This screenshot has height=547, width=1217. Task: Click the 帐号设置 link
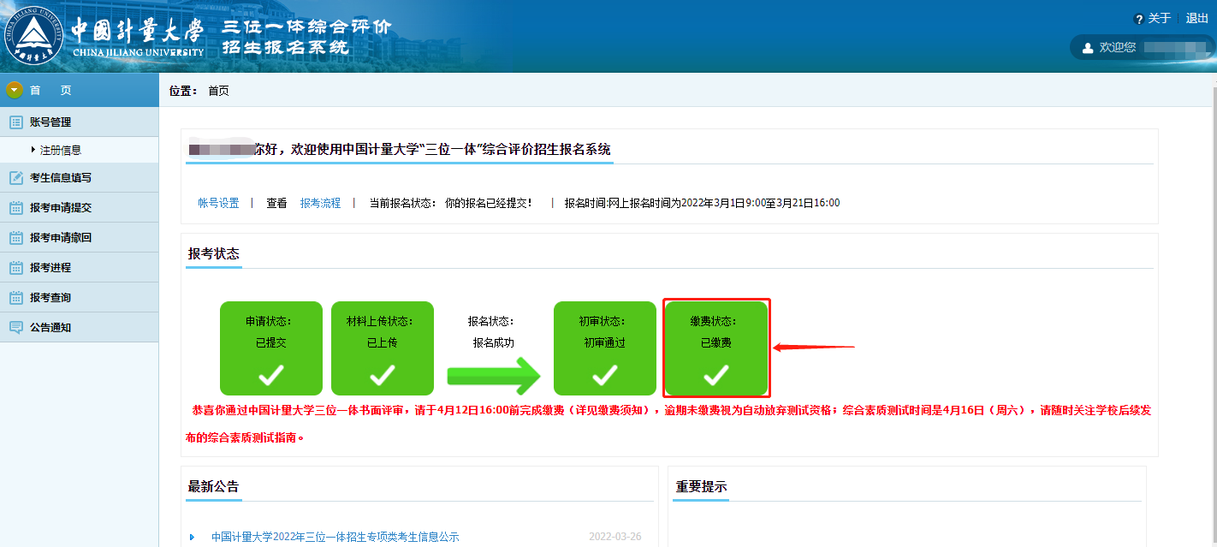pos(218,203)
